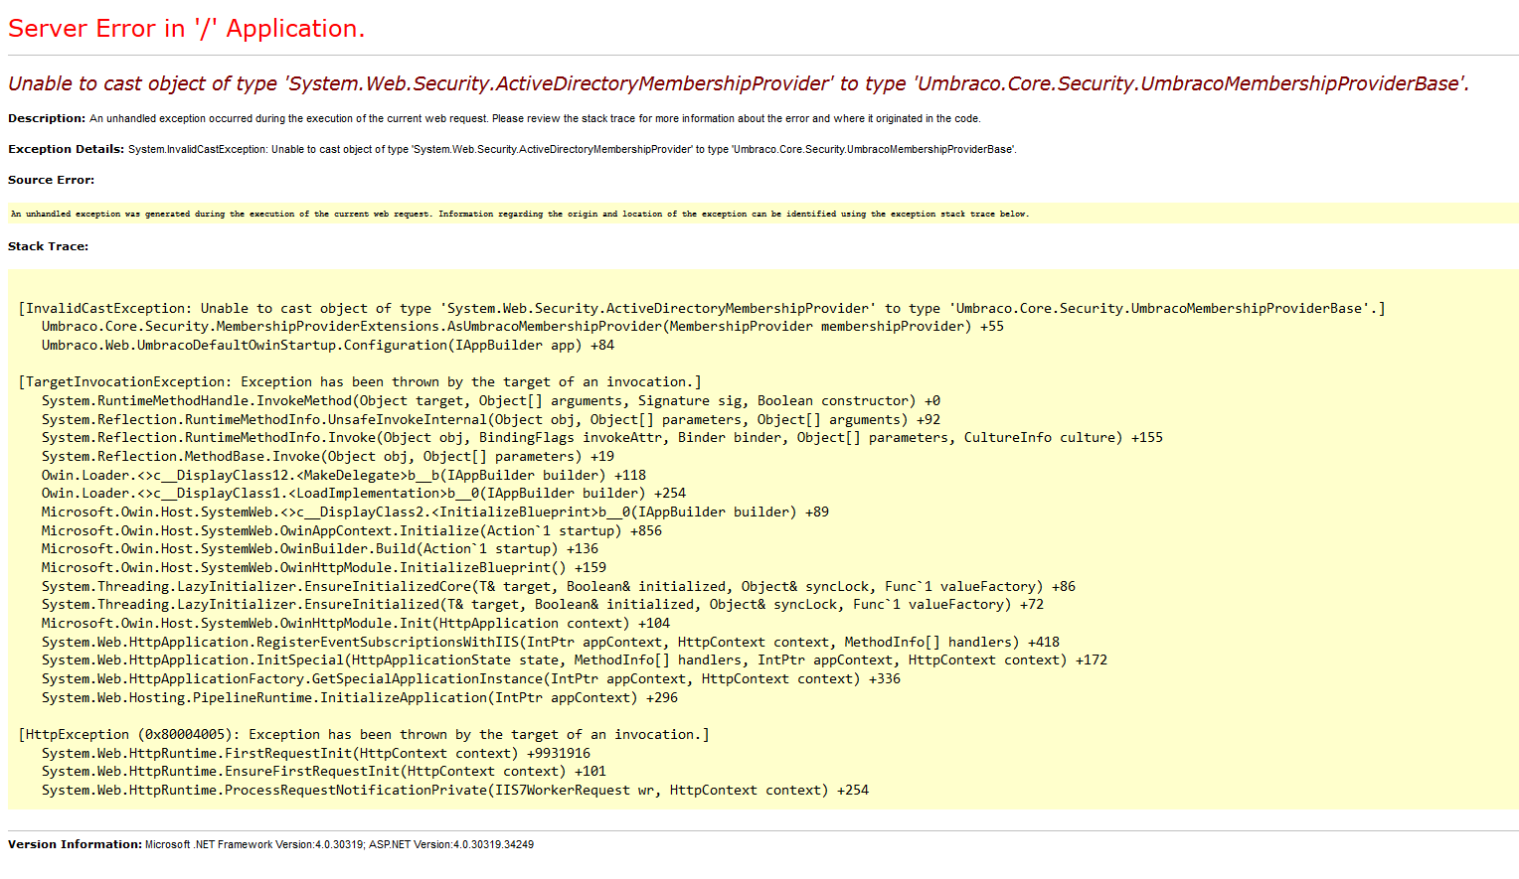This screenshot has width=1519, height=879.
Task: Click the 'ProcessRequestNotificationPrivate' +254 line
Action: point(455,791)
